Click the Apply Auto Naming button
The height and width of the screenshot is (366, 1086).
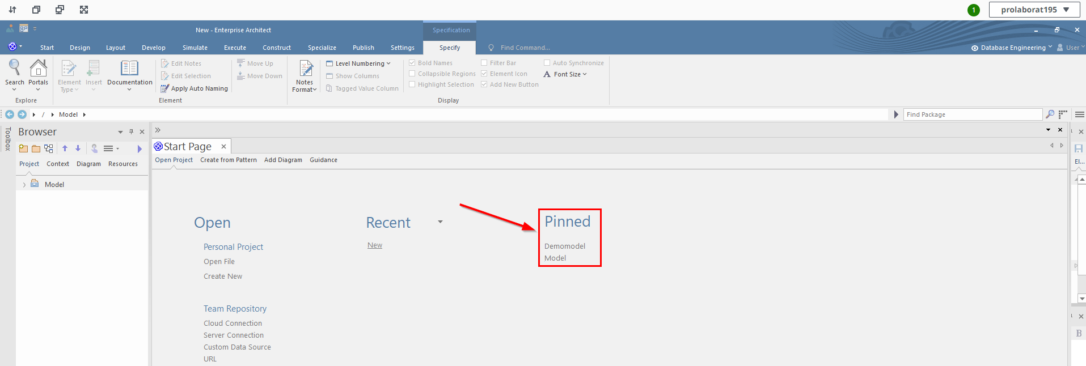195,88
